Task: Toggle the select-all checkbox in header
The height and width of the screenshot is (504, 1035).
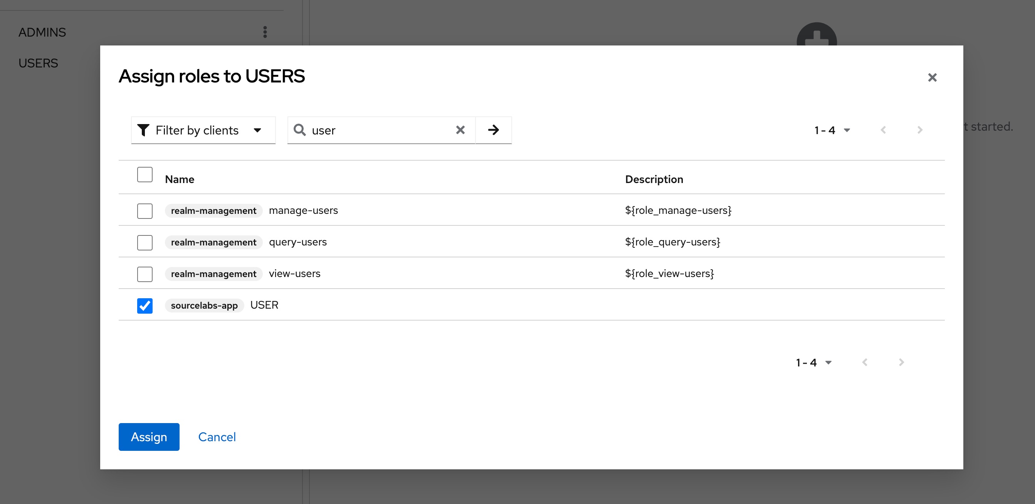Action: [144, 175]
